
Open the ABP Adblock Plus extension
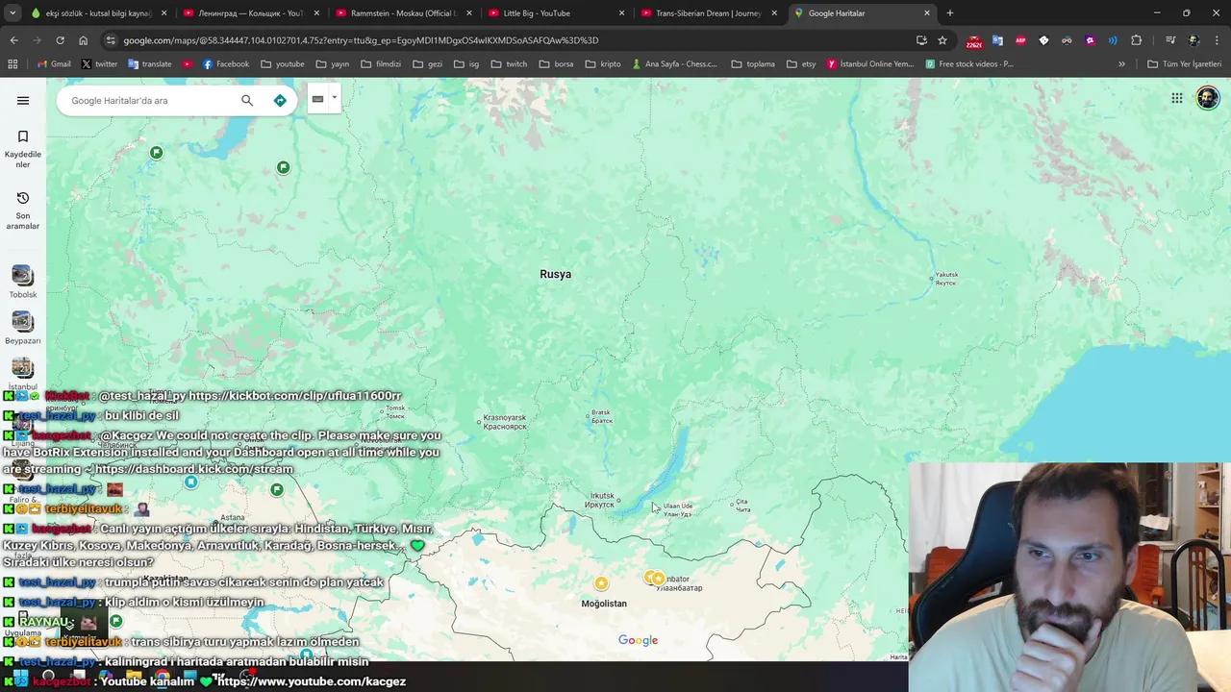point(1020,40)
